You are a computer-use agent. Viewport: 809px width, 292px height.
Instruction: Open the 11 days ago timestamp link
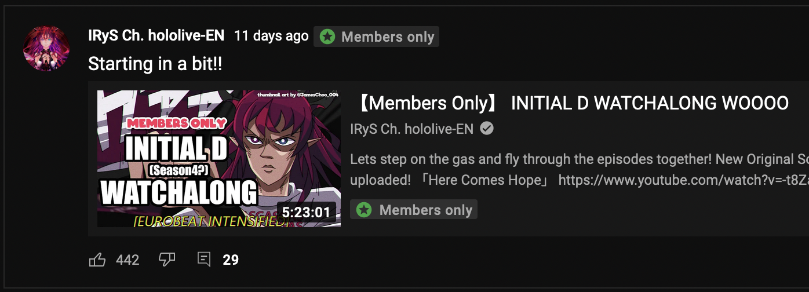pyautogui.click(x=271, y=36)
